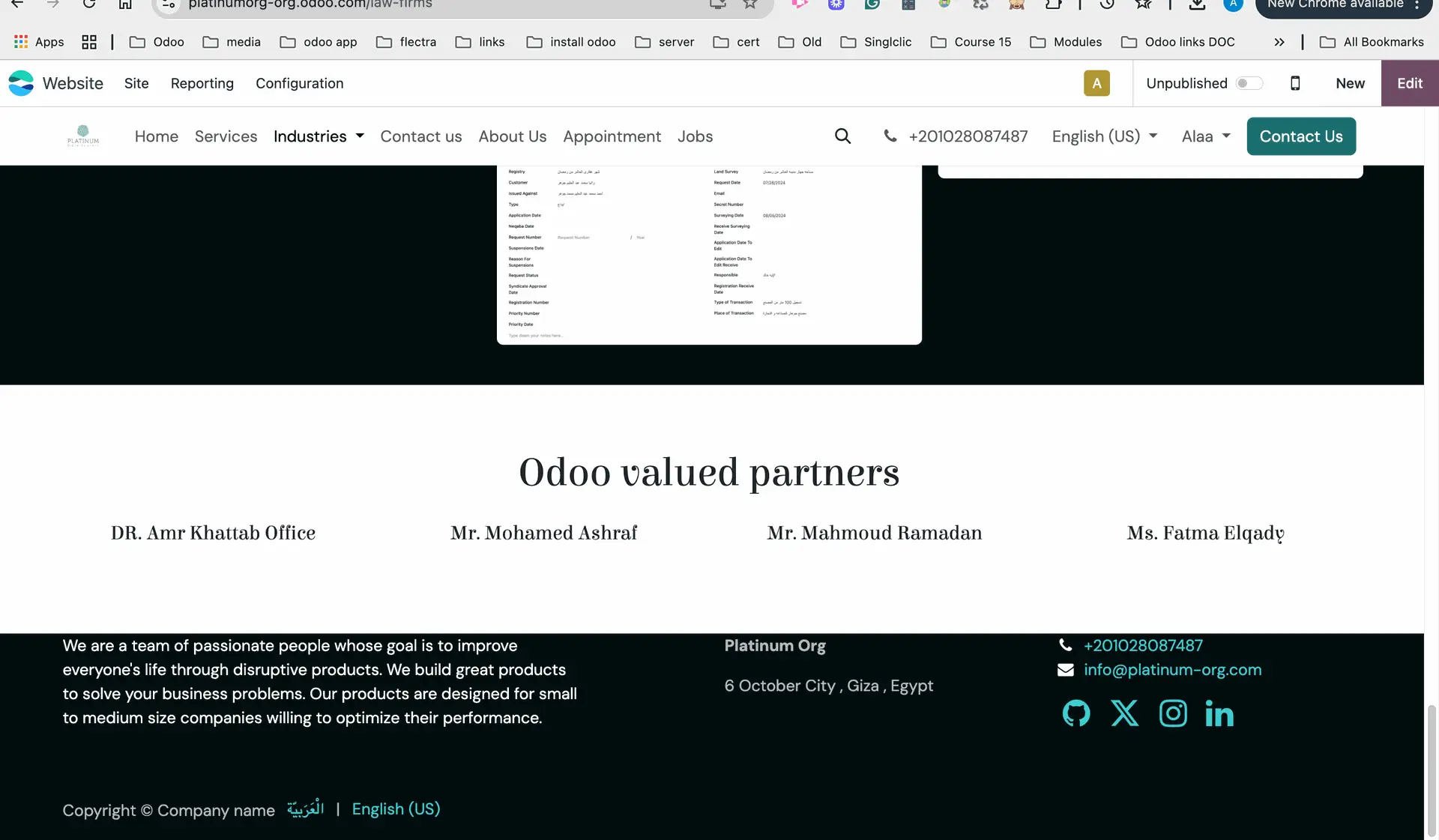Screen dimensions: 1439x840
Task: Open the Site menu
Action: click(x=136, y=83)
